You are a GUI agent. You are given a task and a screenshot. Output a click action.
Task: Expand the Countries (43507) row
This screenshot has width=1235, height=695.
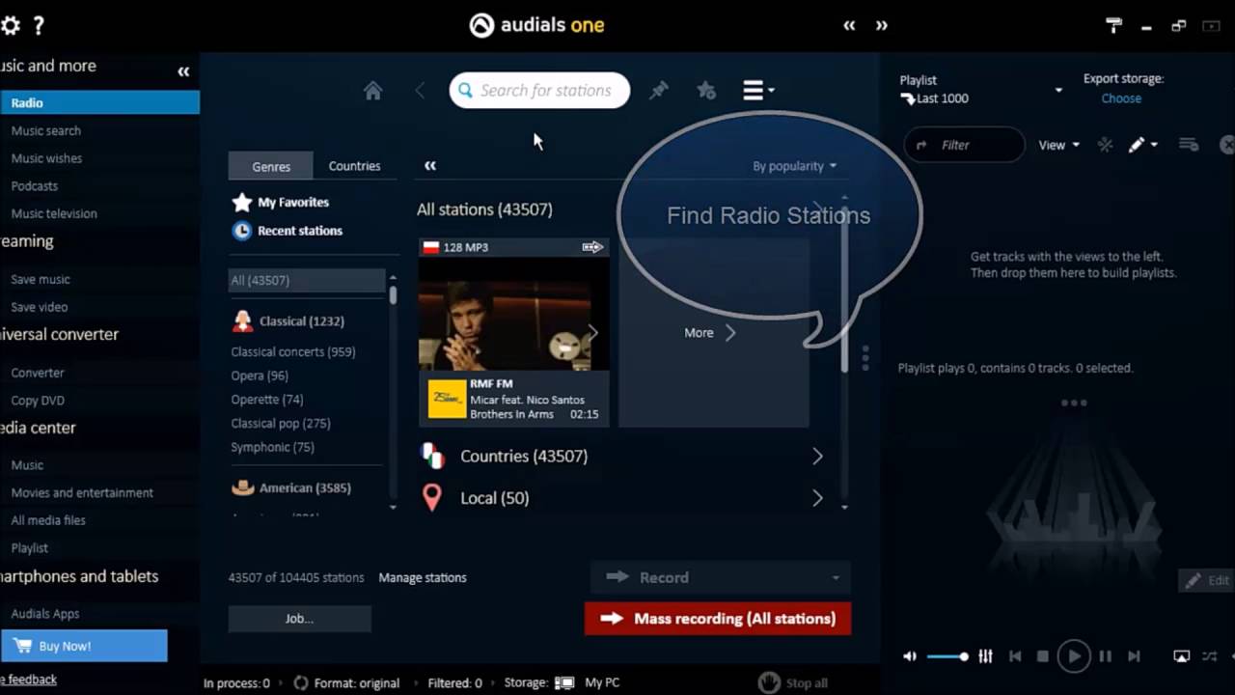[x=623, y=456]
